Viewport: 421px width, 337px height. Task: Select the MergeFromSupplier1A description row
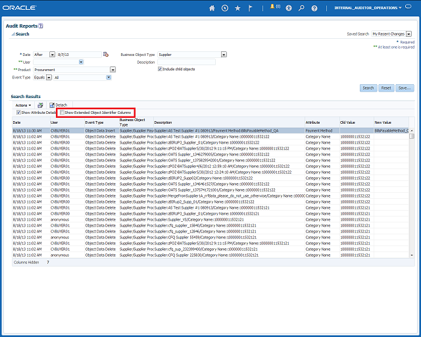(210, 196)
